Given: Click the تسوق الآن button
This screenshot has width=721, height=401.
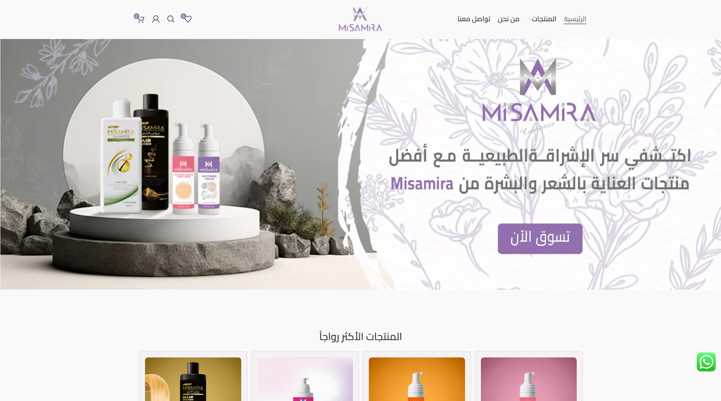Looking at the screenshot, I should [x=540, y=239].
